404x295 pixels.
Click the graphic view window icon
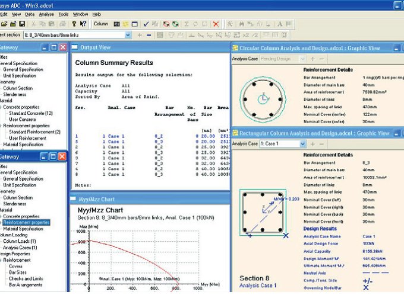coord(134,24)
